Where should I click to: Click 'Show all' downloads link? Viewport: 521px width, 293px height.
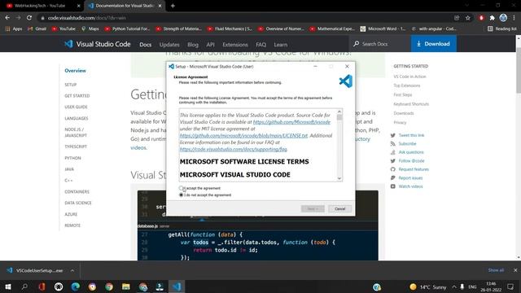coord(496,270)
